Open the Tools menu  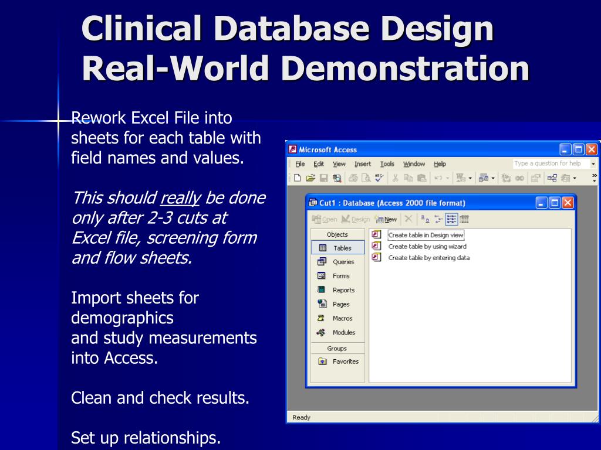[x=387, y=164]
